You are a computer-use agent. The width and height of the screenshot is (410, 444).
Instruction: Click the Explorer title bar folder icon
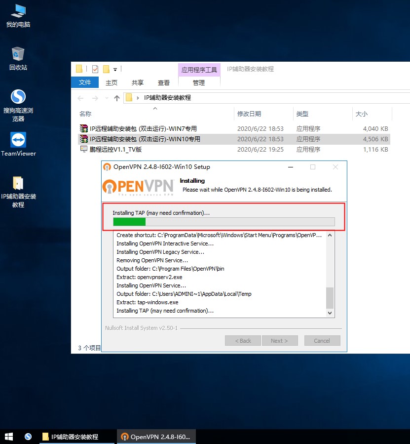(x=79, y=69)
